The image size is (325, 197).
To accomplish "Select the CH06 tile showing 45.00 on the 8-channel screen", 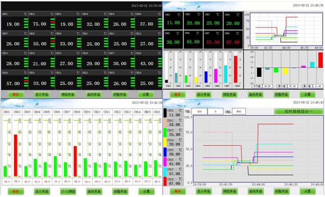I will click(x=193, y=40).
